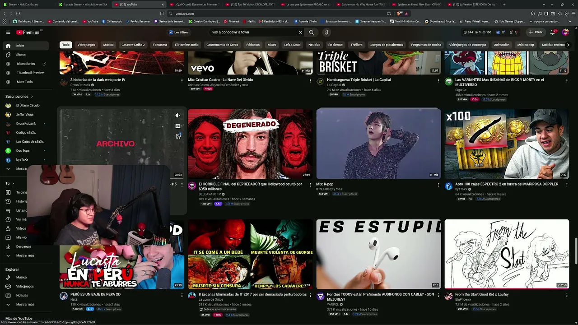Screen dimensions: 578x325
Task: Open options for Mix: K-pop
Action: pos(438,185)
